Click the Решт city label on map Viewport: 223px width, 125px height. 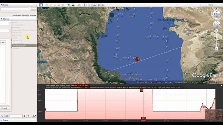[x=112, y=75]
